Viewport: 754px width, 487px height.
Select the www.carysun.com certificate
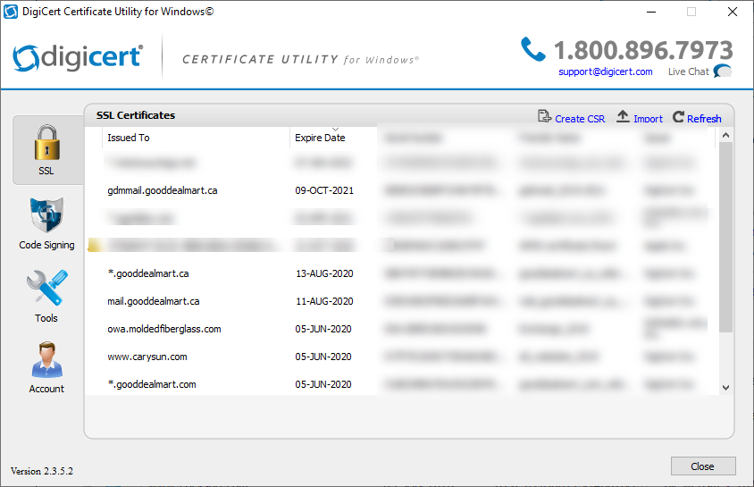147,357
